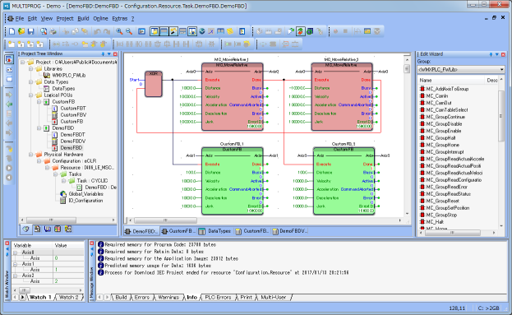Select WMXPLC_FWLib library in project tree

68,76
